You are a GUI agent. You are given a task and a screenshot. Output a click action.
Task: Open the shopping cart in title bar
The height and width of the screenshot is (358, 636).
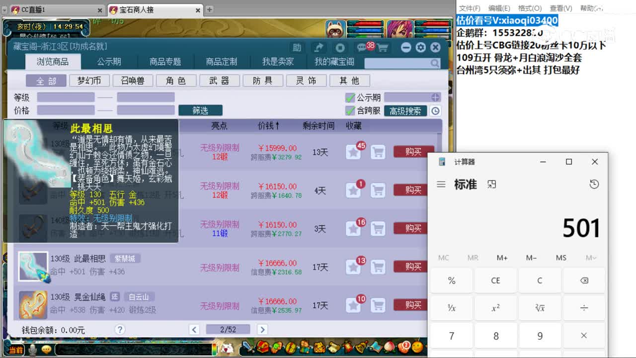click(382, 48)
